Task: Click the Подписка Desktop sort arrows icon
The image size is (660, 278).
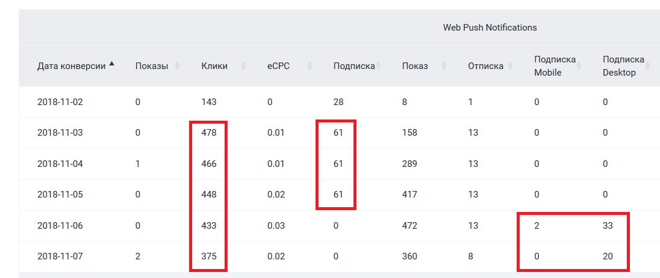Action: (647, 66)
